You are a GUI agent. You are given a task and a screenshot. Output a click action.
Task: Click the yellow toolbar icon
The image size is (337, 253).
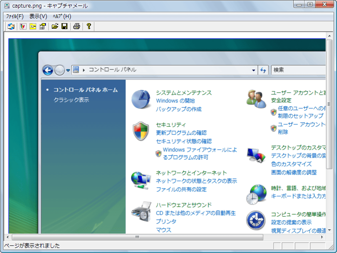pos(33,27)
